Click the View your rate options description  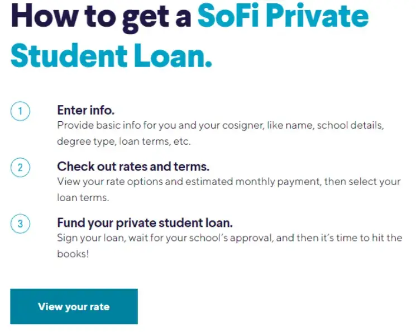point(229,182)
